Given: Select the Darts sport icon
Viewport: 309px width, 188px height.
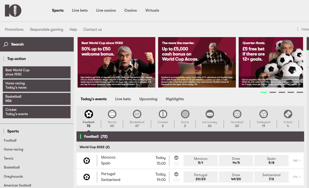Looking at the screenshot, I should 185,114.
